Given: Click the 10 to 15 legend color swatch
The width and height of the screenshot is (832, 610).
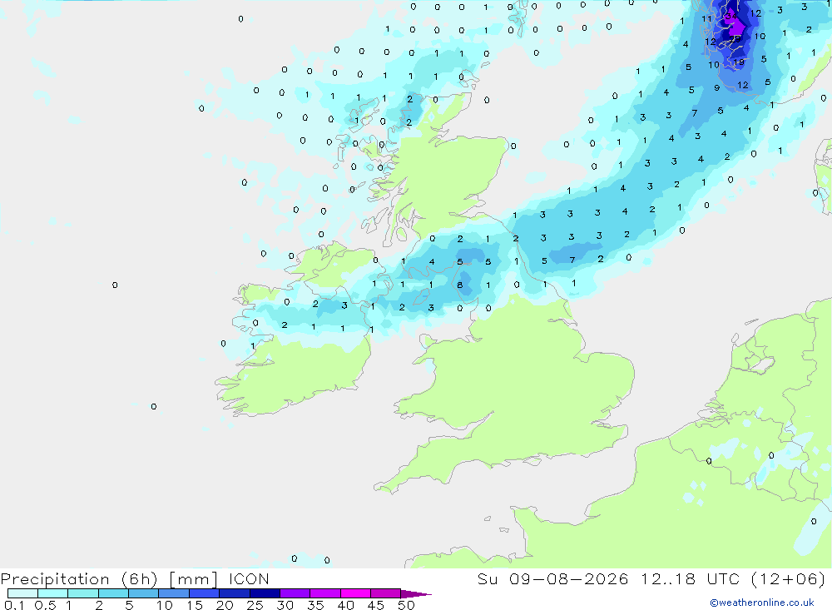Looking at the screenshot, I should 174,593.
